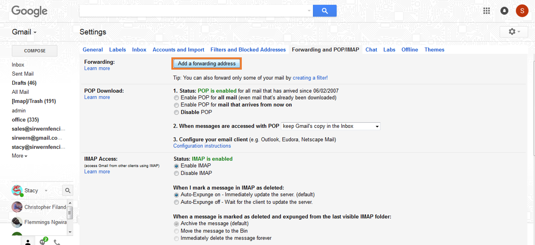Open the chat contacts search icon
Screen dimensions: 535x245
[67, 190]
